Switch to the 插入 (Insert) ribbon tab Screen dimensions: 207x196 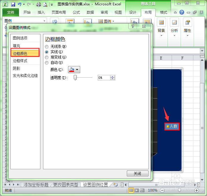coord(41,12)
